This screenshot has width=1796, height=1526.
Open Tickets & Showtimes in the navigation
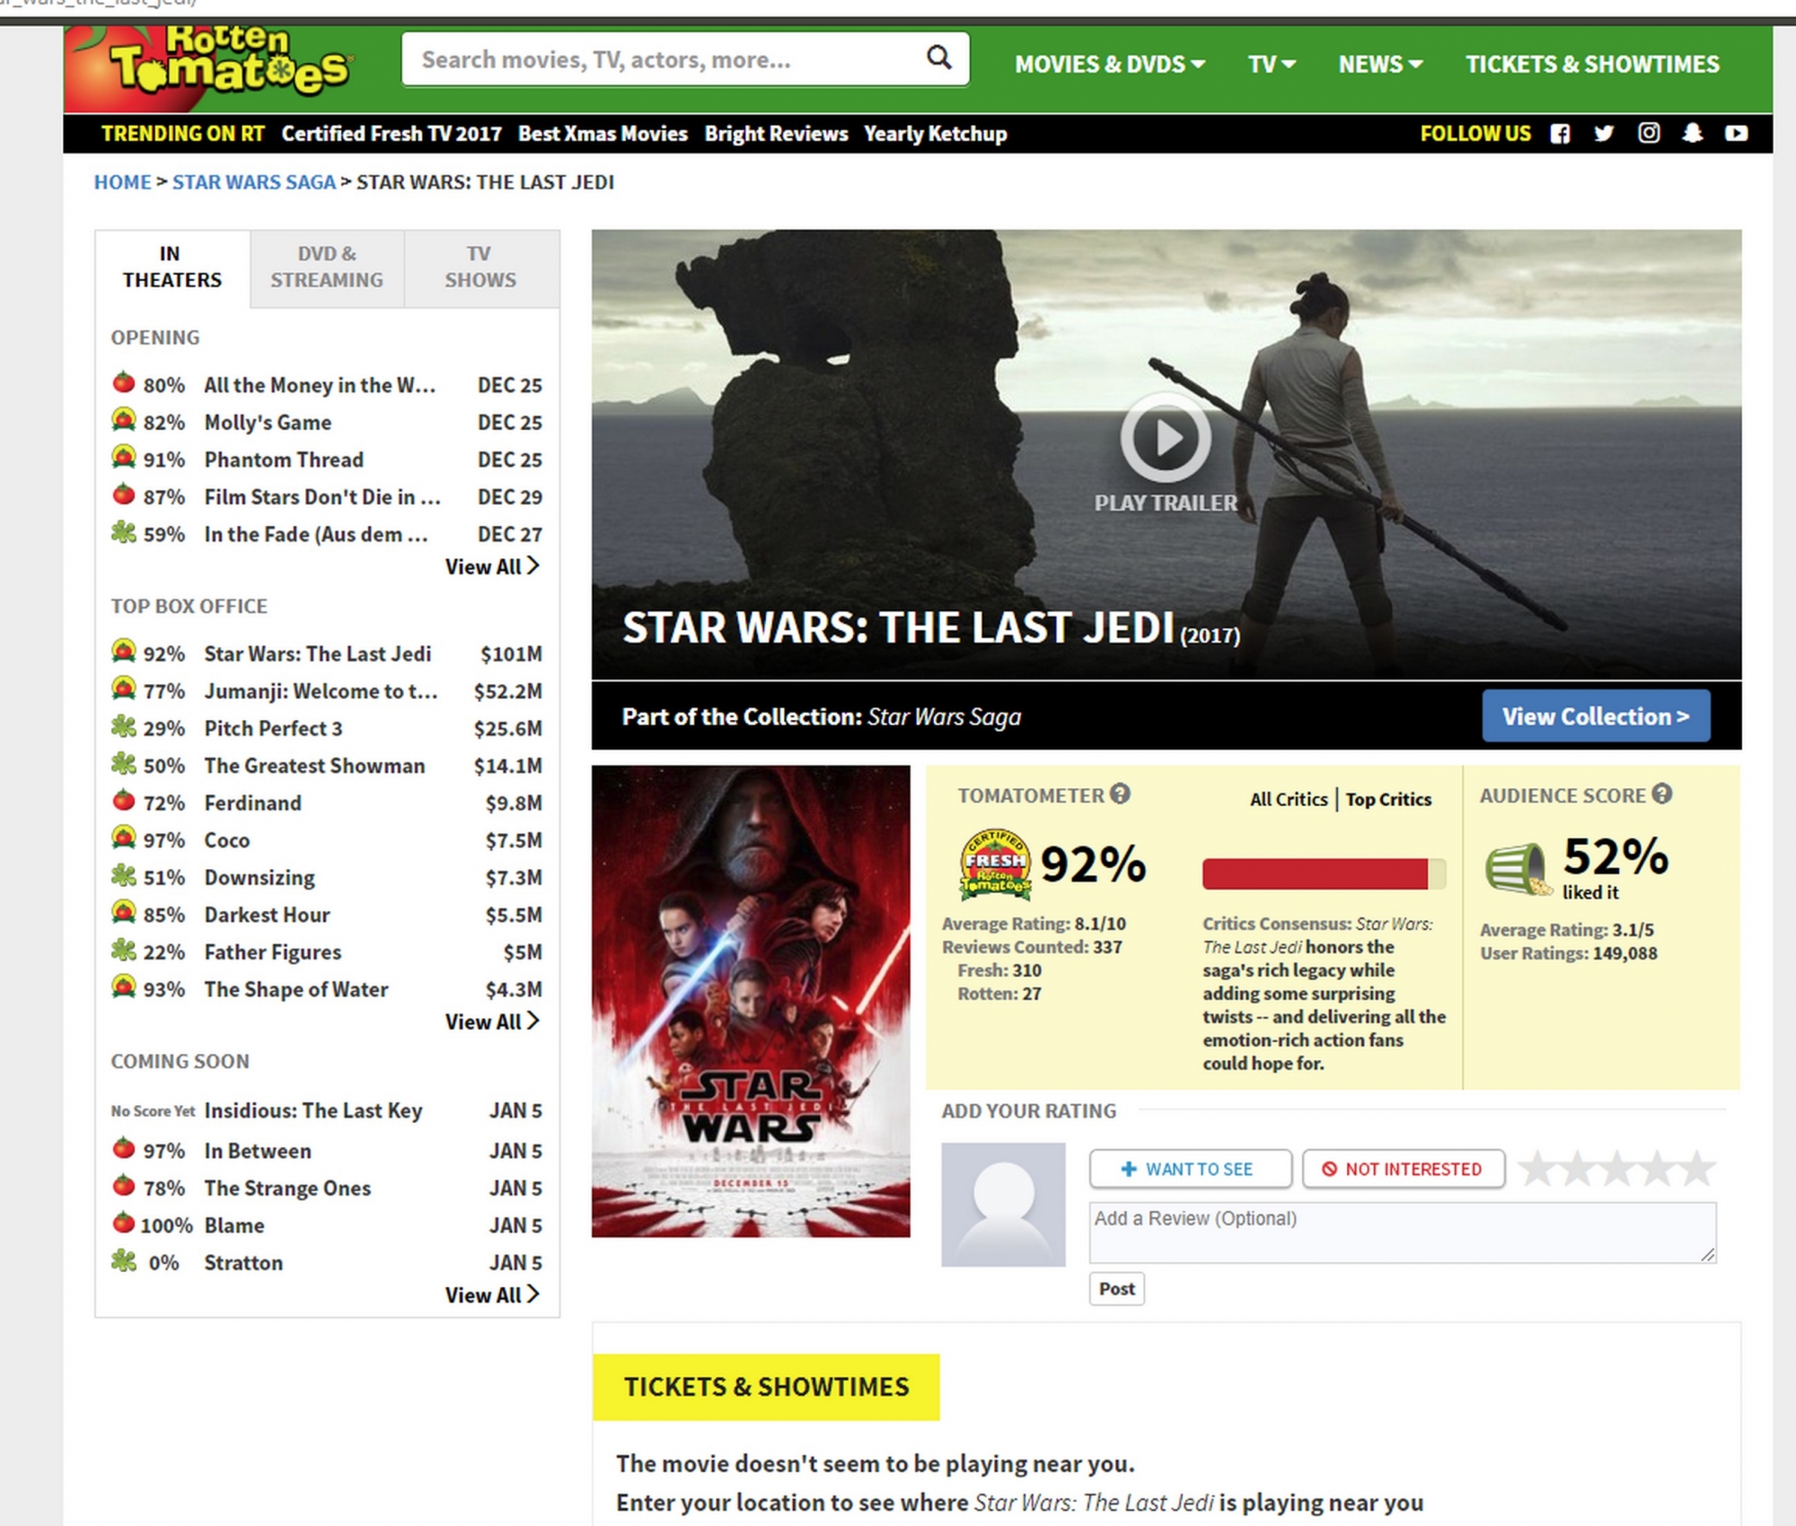click(x=1592, y=65)
